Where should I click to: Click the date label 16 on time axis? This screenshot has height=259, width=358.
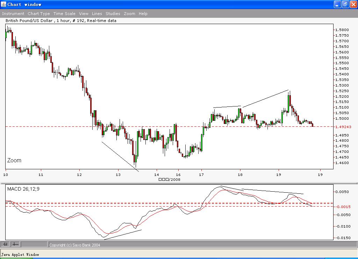pyautogui.click(x=178, y=175)
